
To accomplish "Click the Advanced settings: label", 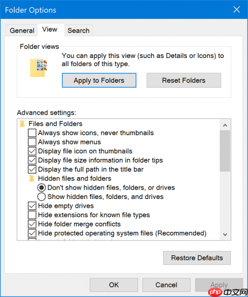I will (46, 113).
